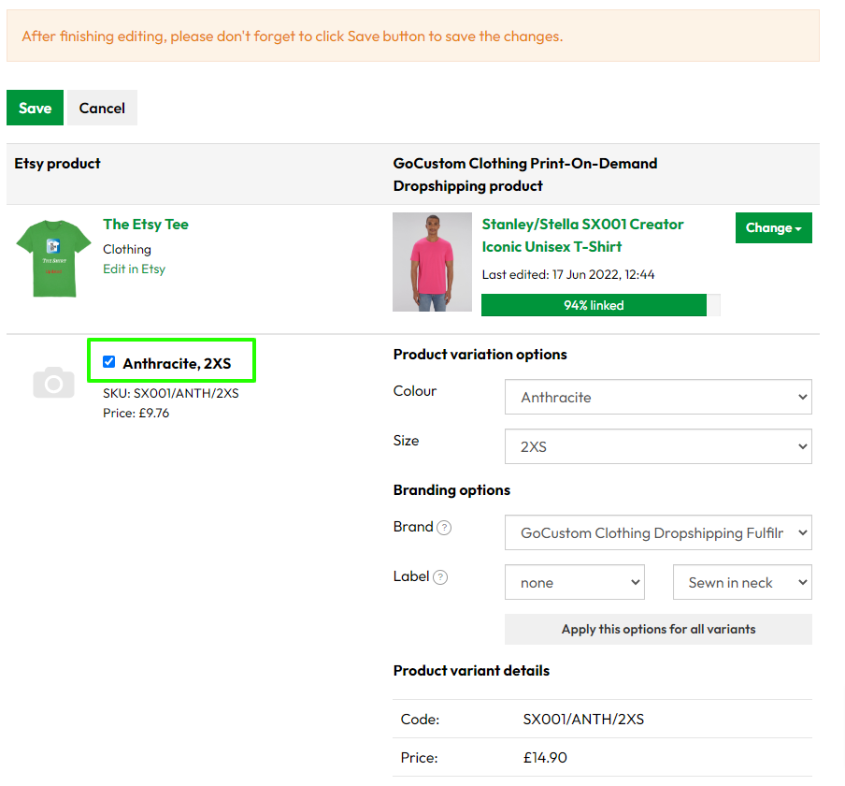Click the Etsy product column header
This screenshot has height=786, width=845.
[x=57, y=164]
